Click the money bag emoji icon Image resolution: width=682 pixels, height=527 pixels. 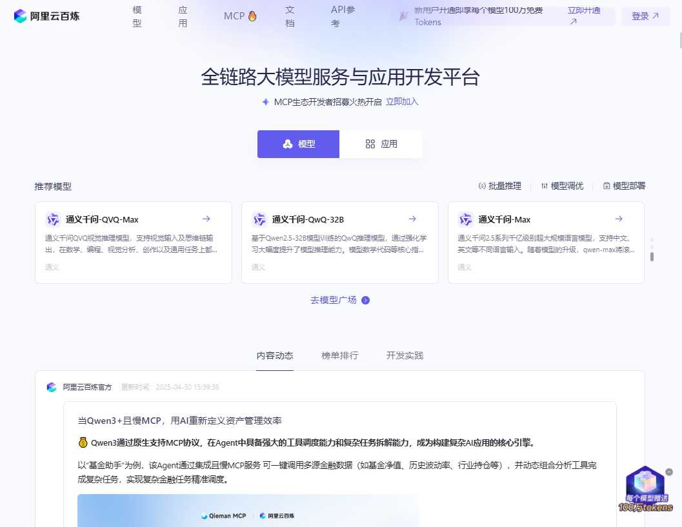coord(83,442)
